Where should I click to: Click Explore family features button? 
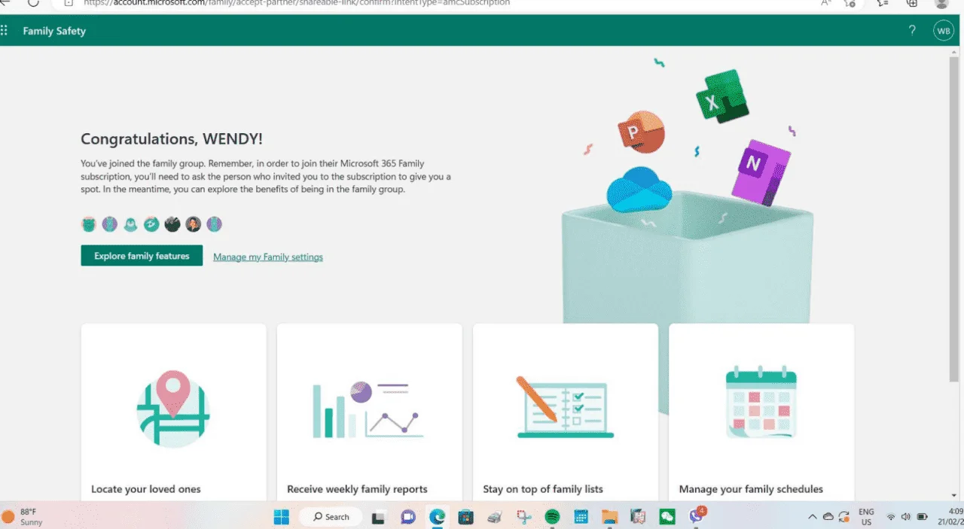[142, 256]
